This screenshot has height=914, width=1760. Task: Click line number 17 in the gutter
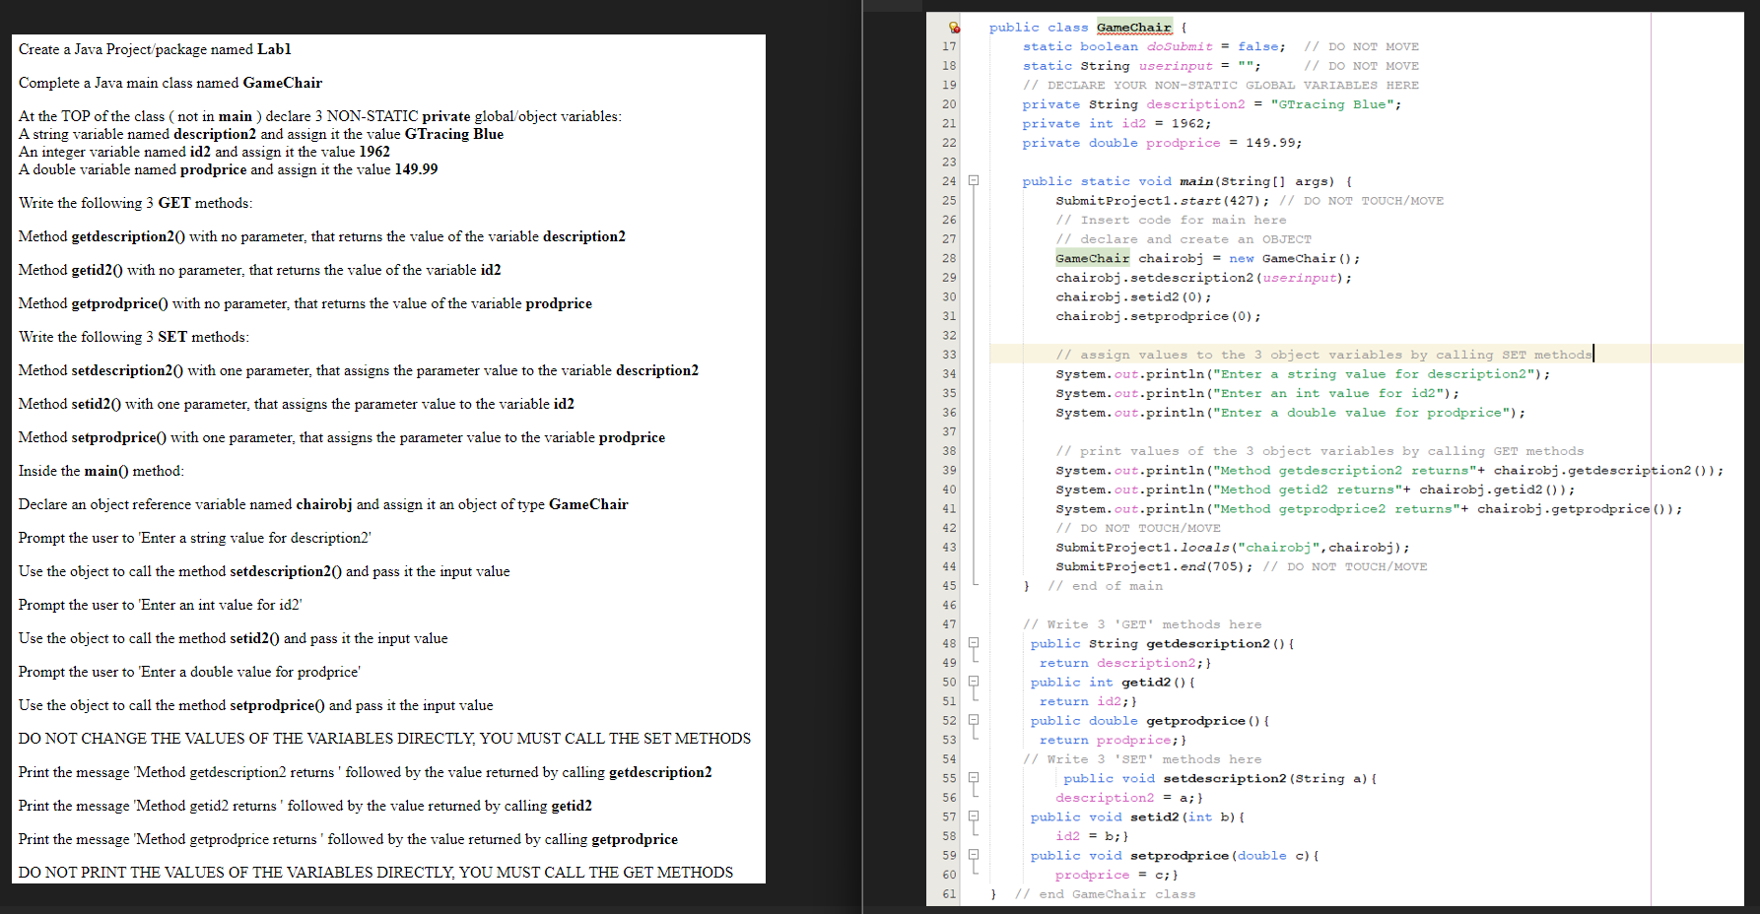(948, 46)
